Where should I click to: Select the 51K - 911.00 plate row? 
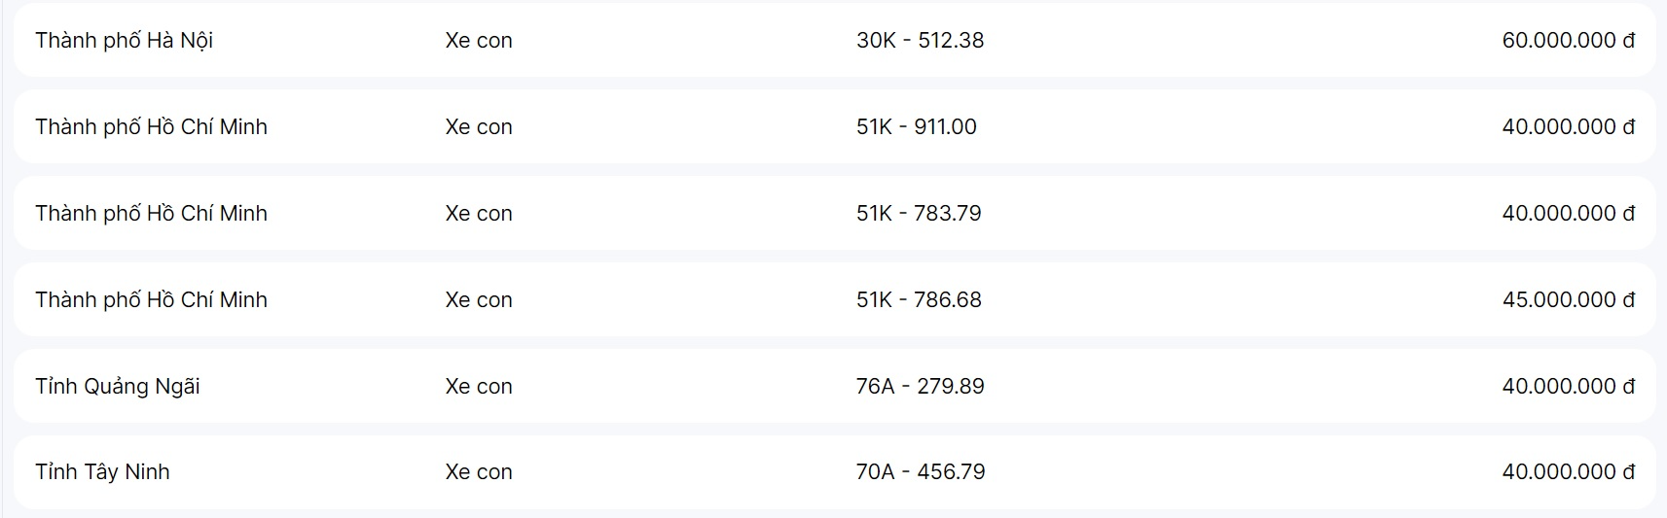point(916,126)
